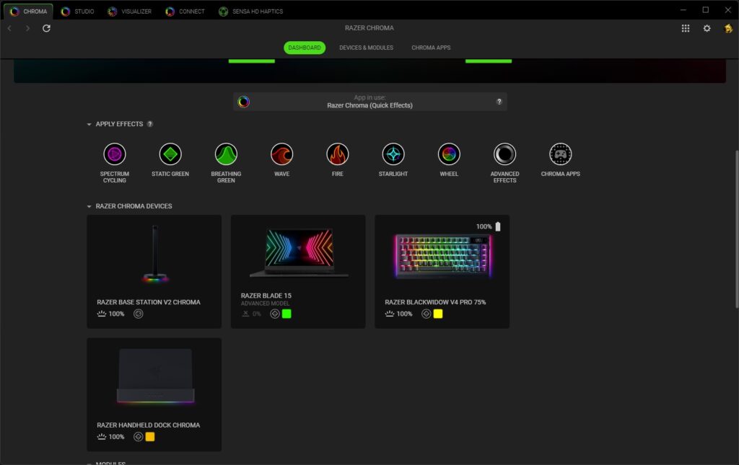Apply the Starlight effect
Screen dimensions: 739x465
tap(393, 154)
